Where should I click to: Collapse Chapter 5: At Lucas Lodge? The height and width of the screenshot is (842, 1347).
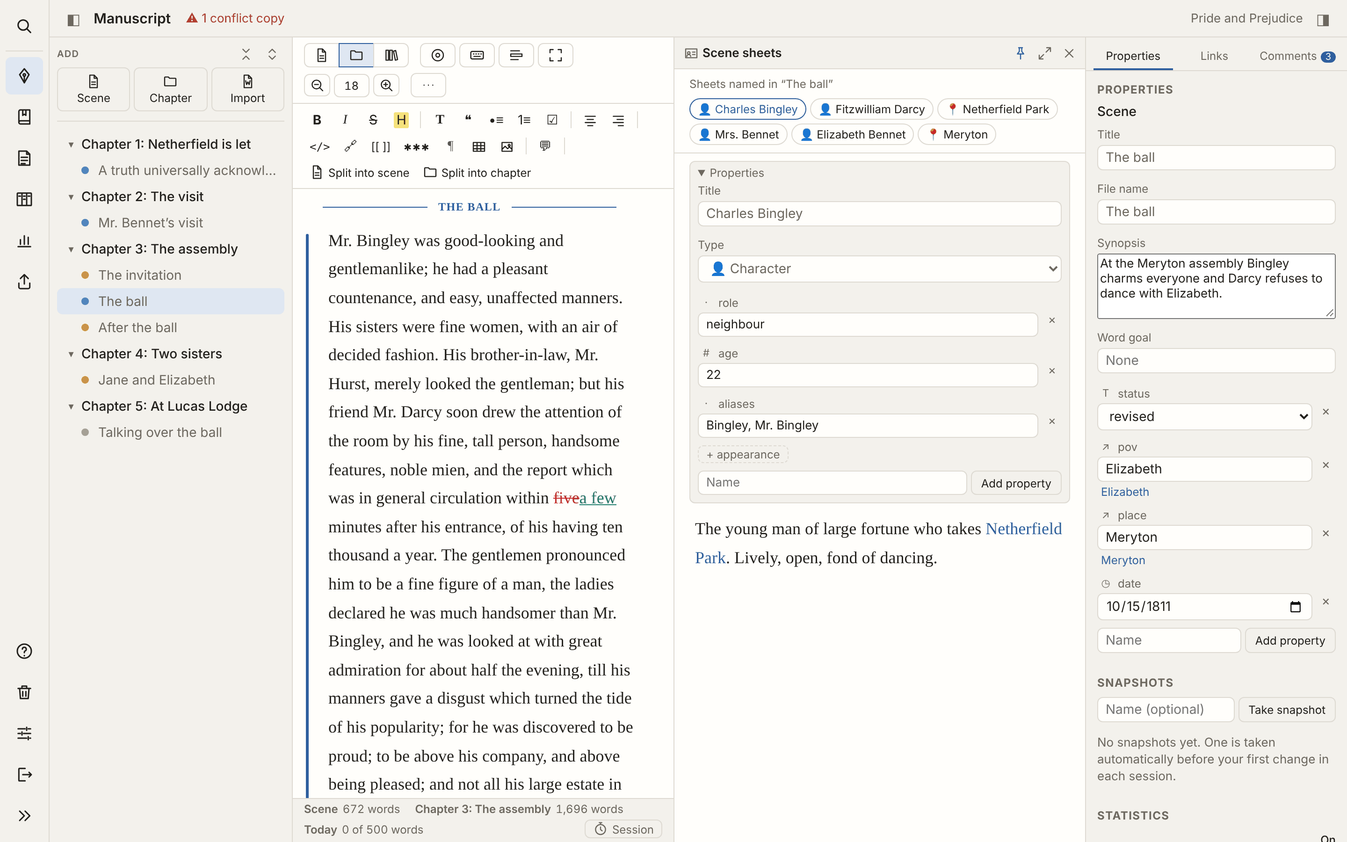[x=71, y=406]
